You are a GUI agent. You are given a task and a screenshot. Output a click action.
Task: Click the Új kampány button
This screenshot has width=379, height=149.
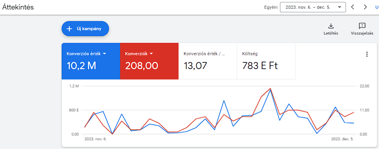[x=86, y=29]
